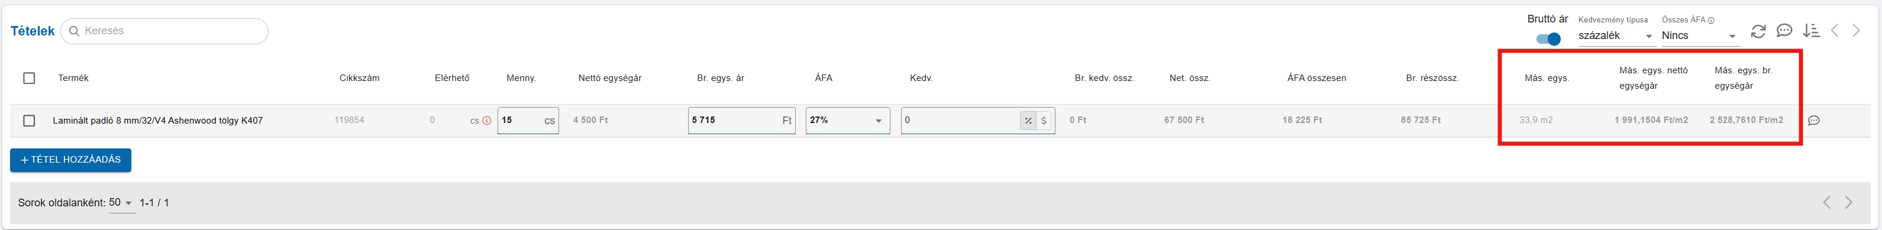Open the comments speech bubble icon in toolbar
Viewport: 1882px width, 230px height.
click(x=1784, y=31)
